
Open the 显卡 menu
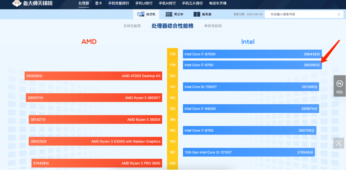[98, 3]
